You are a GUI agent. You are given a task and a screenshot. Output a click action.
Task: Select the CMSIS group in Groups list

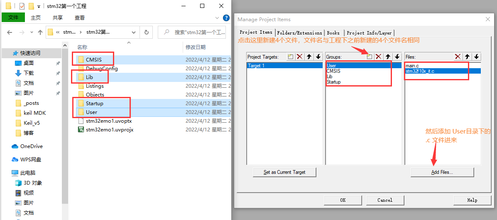333,71
